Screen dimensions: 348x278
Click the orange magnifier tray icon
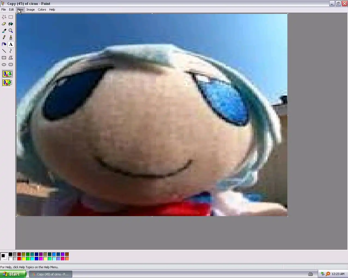pos(328,274)
